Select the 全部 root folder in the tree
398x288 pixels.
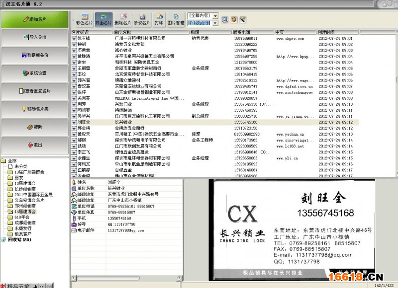[12, 161]
